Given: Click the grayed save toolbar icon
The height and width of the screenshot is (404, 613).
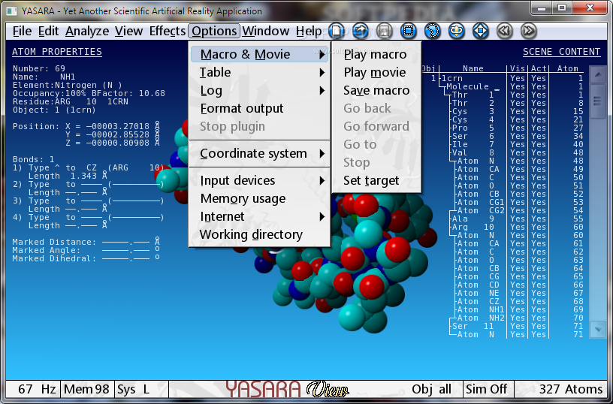Looking at the screenshot, I should coord(385,31).
